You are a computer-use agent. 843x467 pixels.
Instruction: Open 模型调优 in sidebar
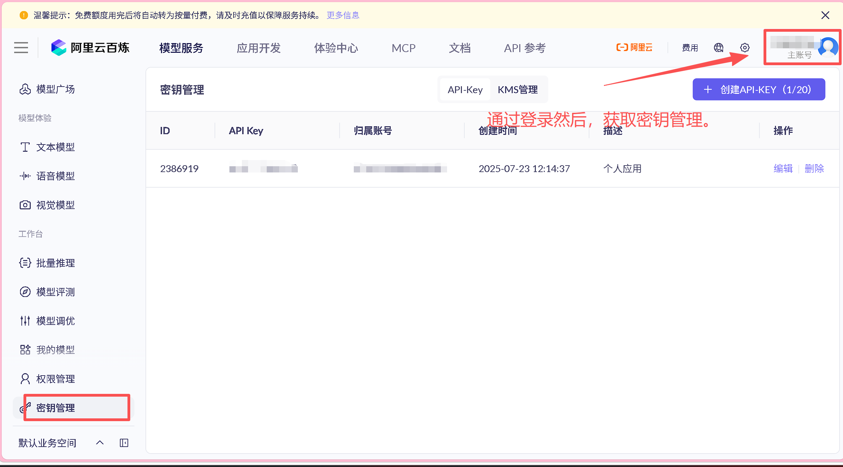coord(55,321)
